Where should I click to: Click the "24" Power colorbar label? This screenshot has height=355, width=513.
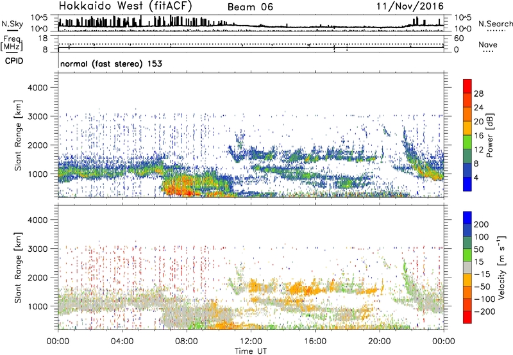point(478,108)
